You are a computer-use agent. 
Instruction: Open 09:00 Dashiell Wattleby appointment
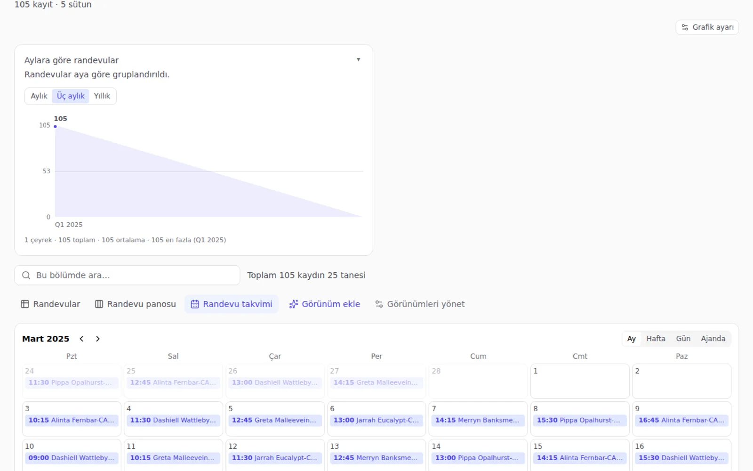72,458
